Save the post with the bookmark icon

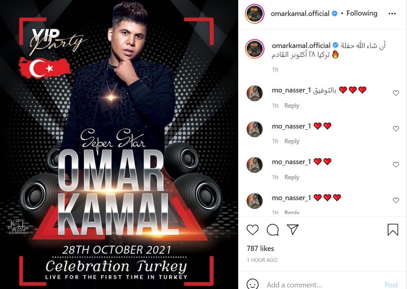coord(393,230)
